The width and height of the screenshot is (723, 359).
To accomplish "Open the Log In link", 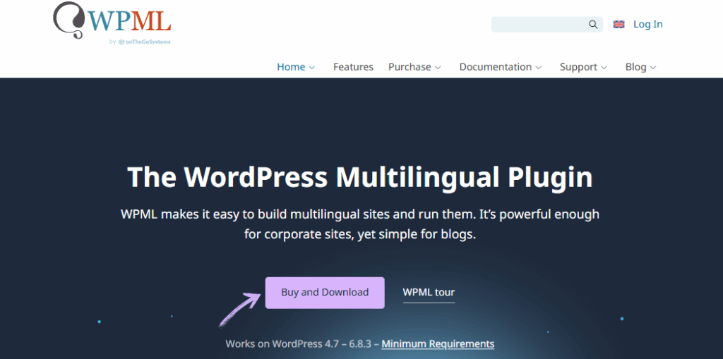I will pyautogui.click(x=648, y=25).
